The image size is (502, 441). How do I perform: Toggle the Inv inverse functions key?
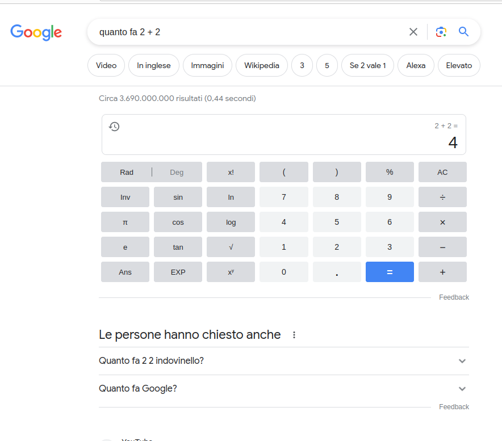click(125, 197)
